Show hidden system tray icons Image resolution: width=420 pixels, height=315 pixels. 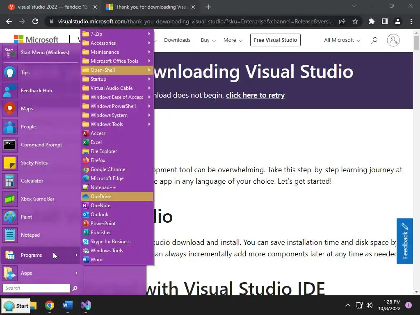coord(348,305)
